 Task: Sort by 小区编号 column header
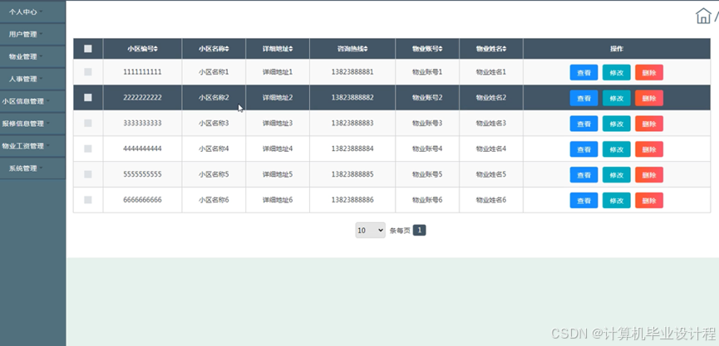pyautogui.click(x=143, y=48)
